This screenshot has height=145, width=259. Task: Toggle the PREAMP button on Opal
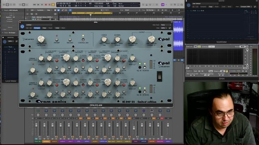coord(57,39)
